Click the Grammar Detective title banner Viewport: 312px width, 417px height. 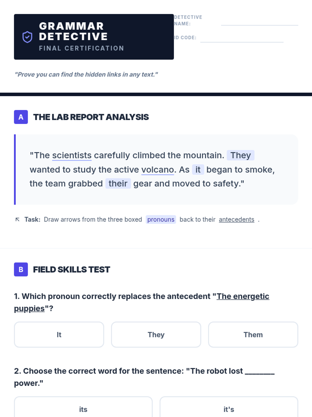coord(94,37)
